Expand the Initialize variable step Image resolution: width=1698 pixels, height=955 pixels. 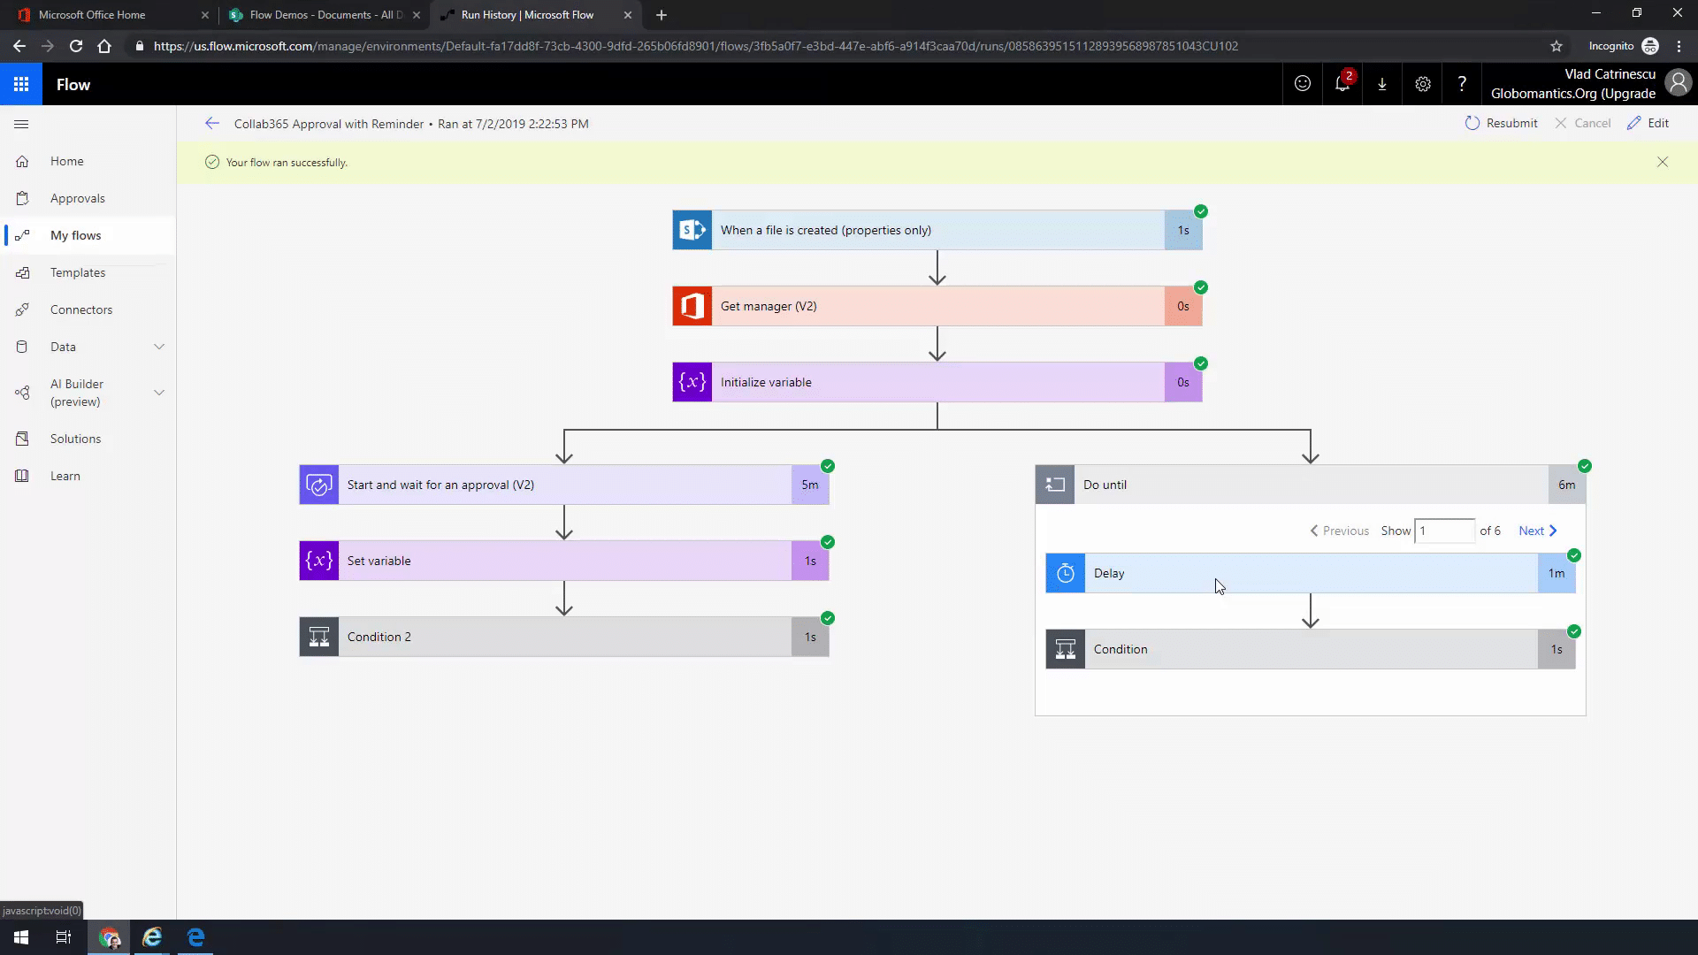click(937, 382)
